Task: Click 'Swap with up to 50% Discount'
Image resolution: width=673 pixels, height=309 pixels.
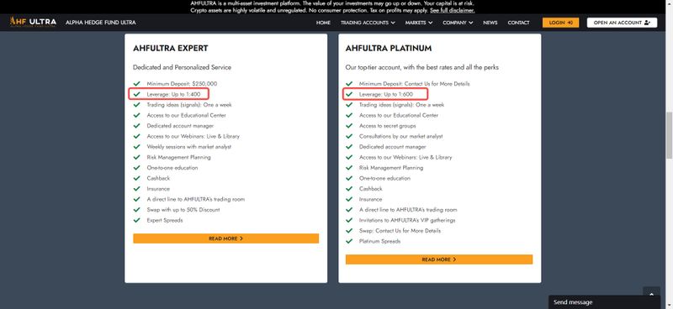Action: pos(183,210)
